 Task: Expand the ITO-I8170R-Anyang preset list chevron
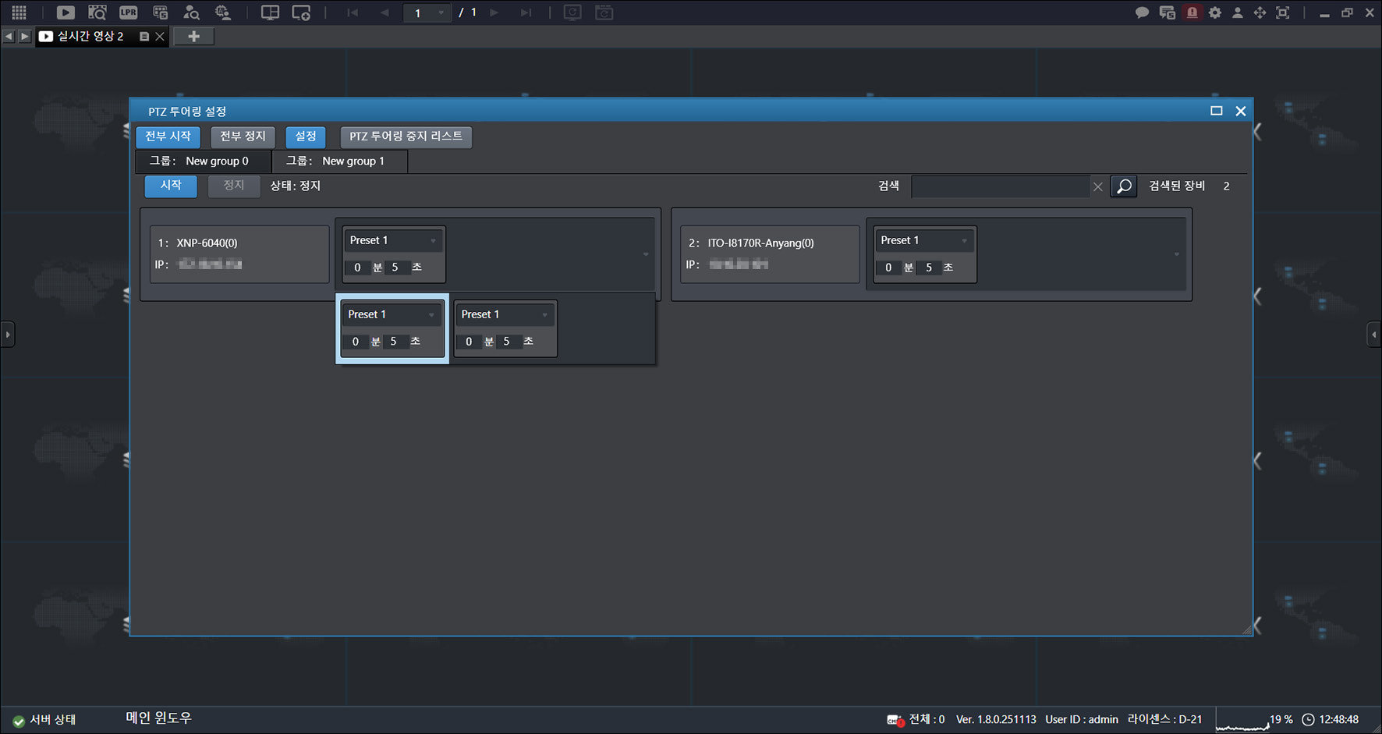pyautogui.click(x=1177, y=254)
